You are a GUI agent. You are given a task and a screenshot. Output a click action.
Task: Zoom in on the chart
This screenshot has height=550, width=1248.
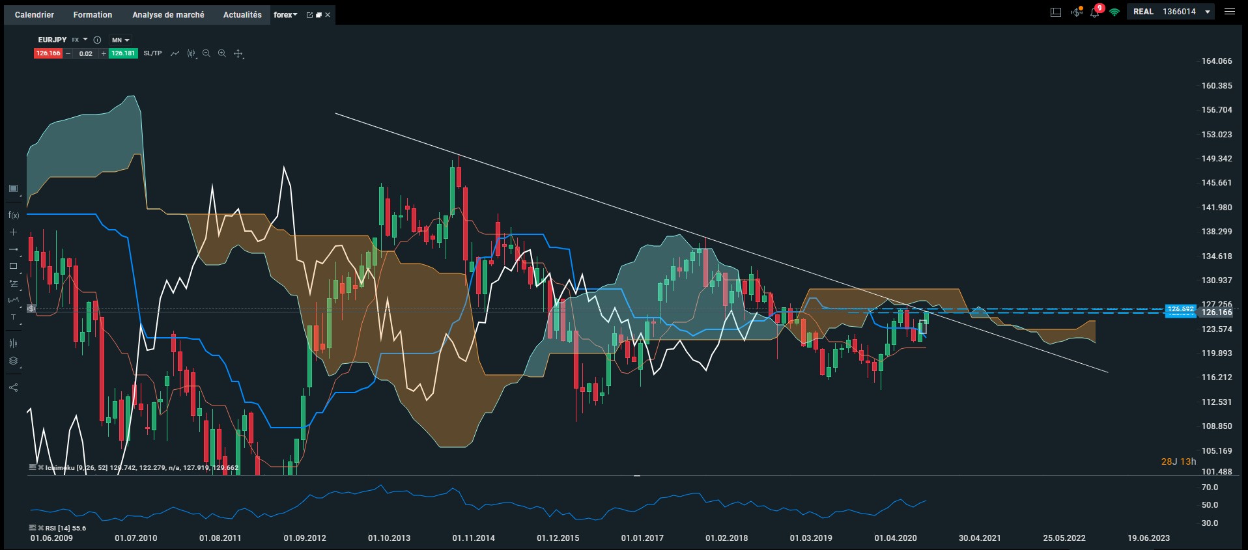222,53
